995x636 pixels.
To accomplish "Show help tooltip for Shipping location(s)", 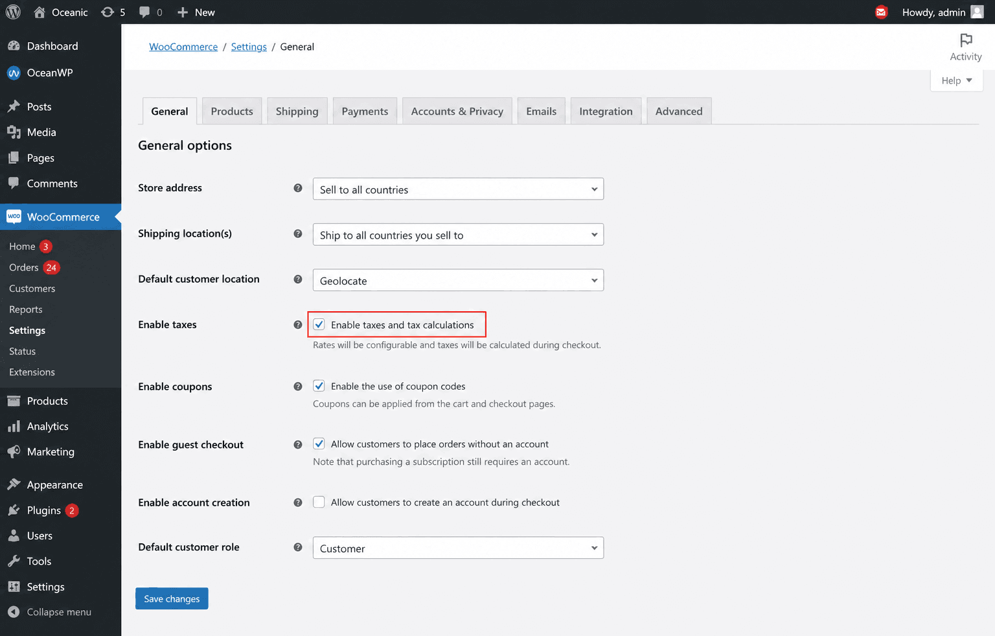I will (x=298, y=233).
